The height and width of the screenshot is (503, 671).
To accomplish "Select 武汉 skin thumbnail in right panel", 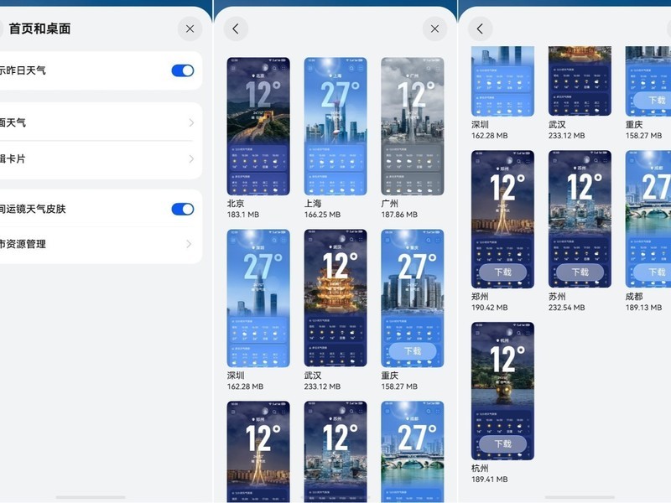I will tap(580, 80).
